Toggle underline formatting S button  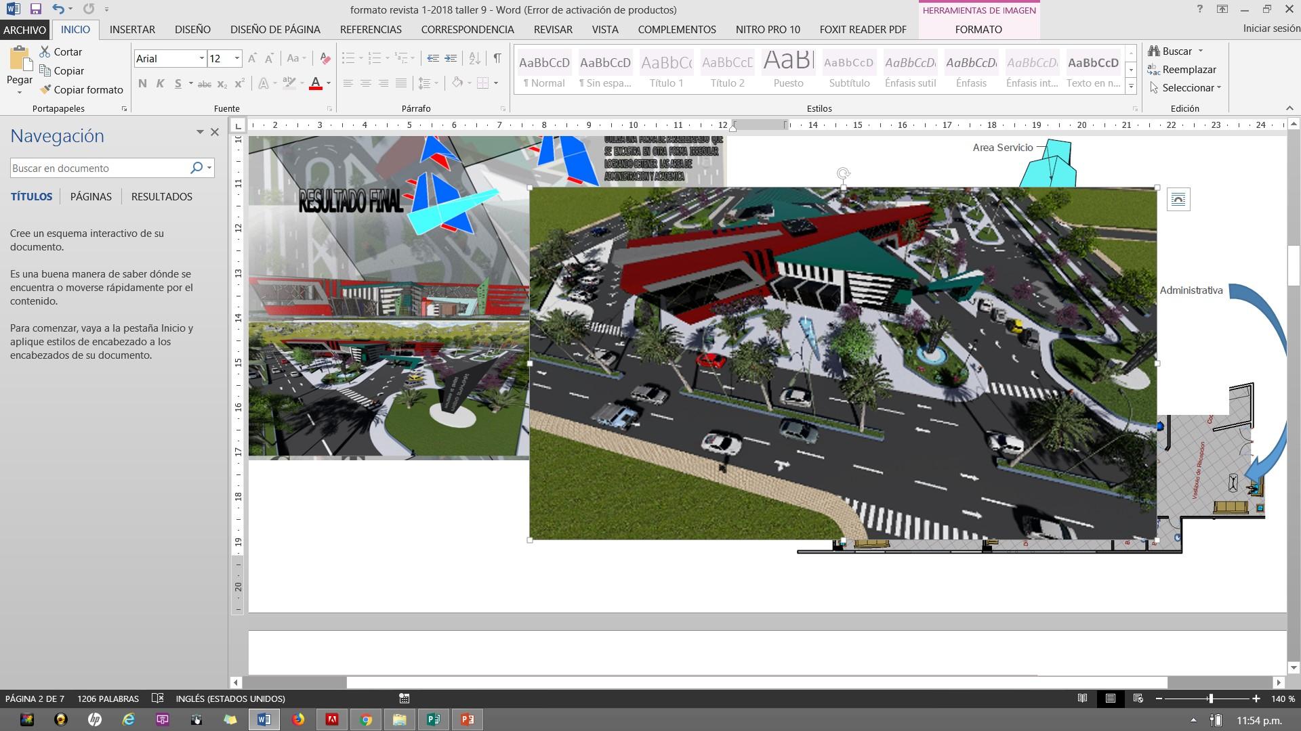click(x=178, y=83)
